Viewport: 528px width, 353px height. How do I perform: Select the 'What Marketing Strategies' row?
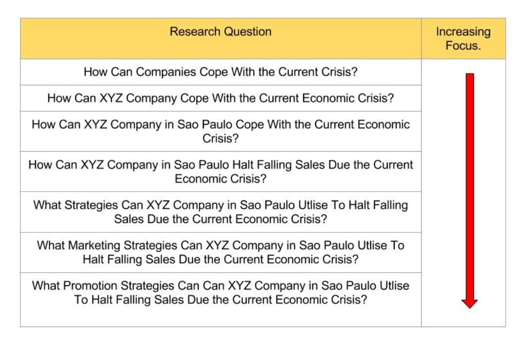[x=221, y=252]
